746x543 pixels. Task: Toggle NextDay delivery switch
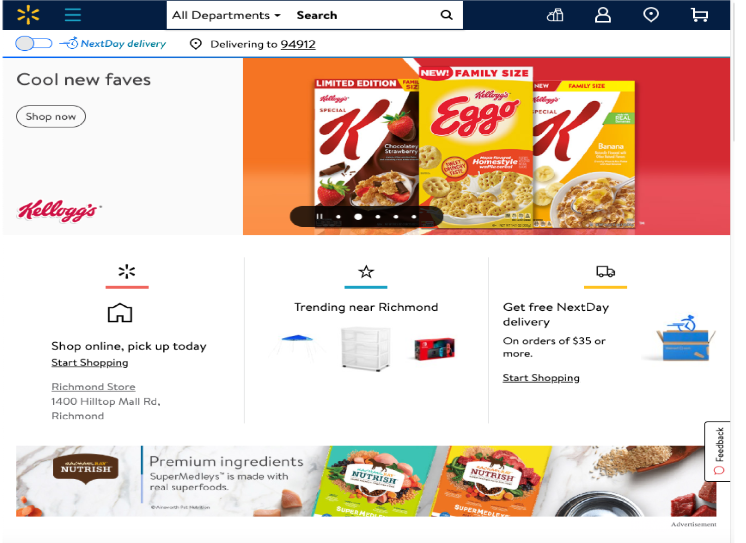[34, 44]
